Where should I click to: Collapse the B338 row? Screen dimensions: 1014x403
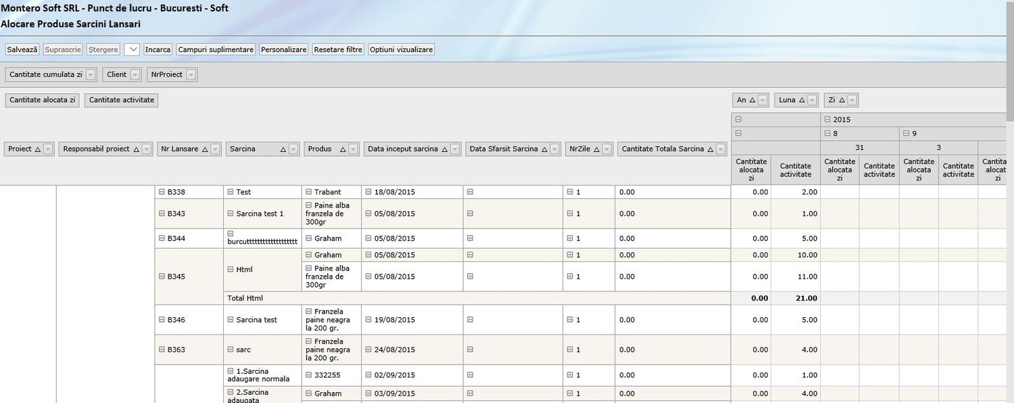click(x=162, y=192)
